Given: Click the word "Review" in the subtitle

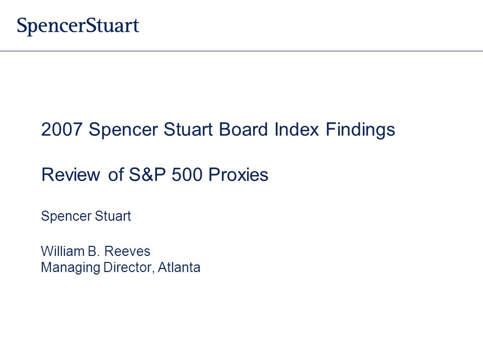Looking at the screenshot, I should (x=70, y=175).
